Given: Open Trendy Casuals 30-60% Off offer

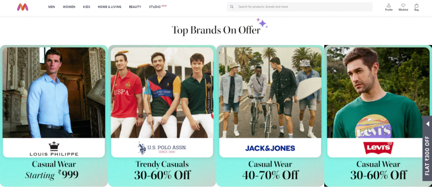Looking at the screenshot, I should tap(162, 170).
